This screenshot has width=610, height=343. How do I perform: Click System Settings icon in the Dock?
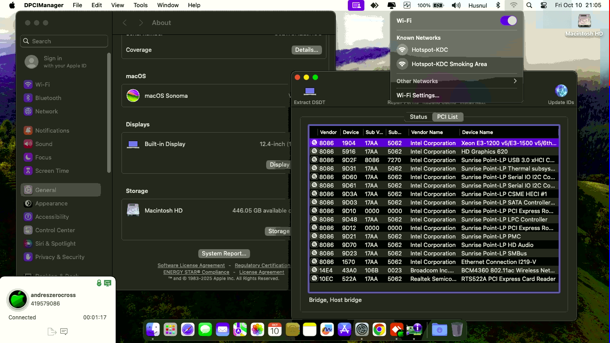pos(362,330)
